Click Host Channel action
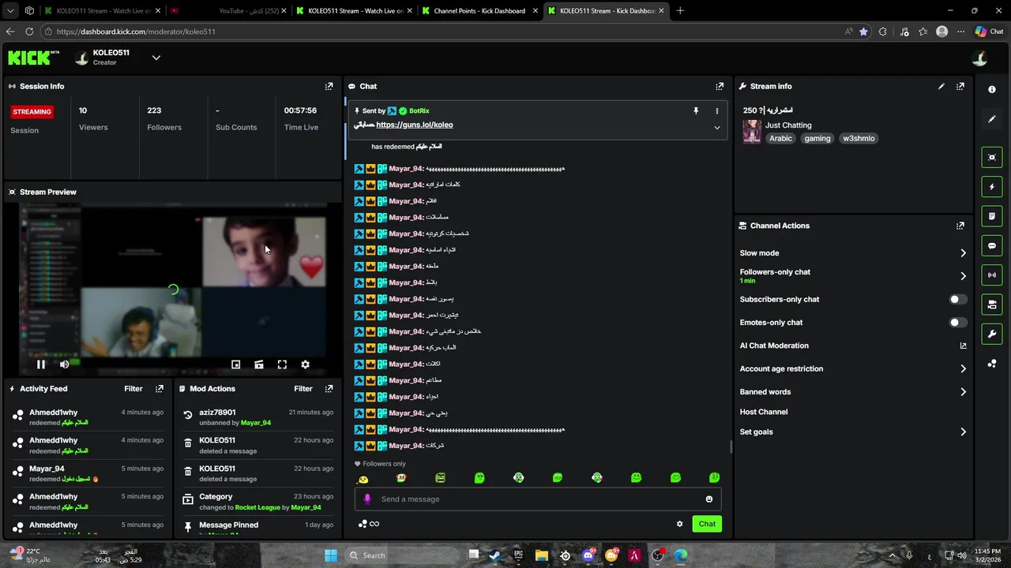1011x568 pixels. pyautogui.click(x=764, y=412)
